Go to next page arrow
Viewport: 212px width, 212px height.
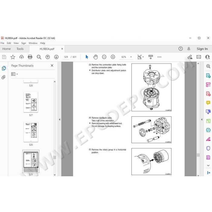click(56, 57)
